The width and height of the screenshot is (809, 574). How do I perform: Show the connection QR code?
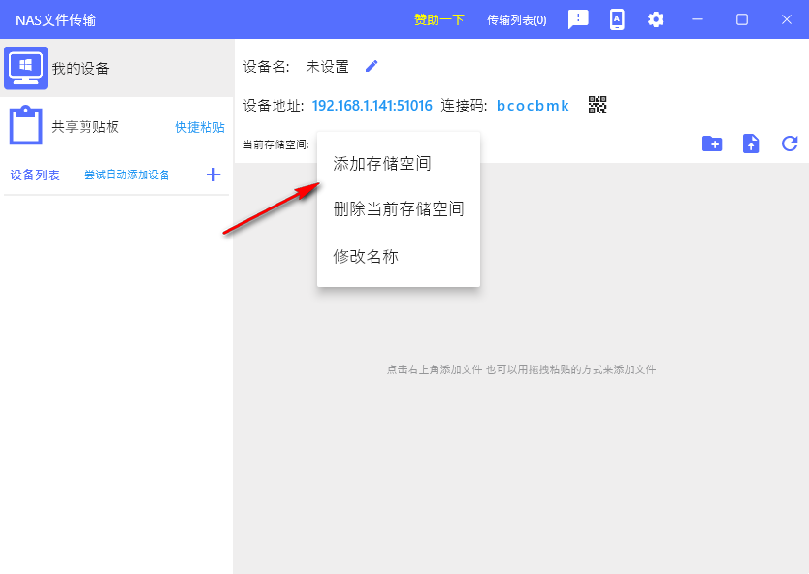coord(598,105)
